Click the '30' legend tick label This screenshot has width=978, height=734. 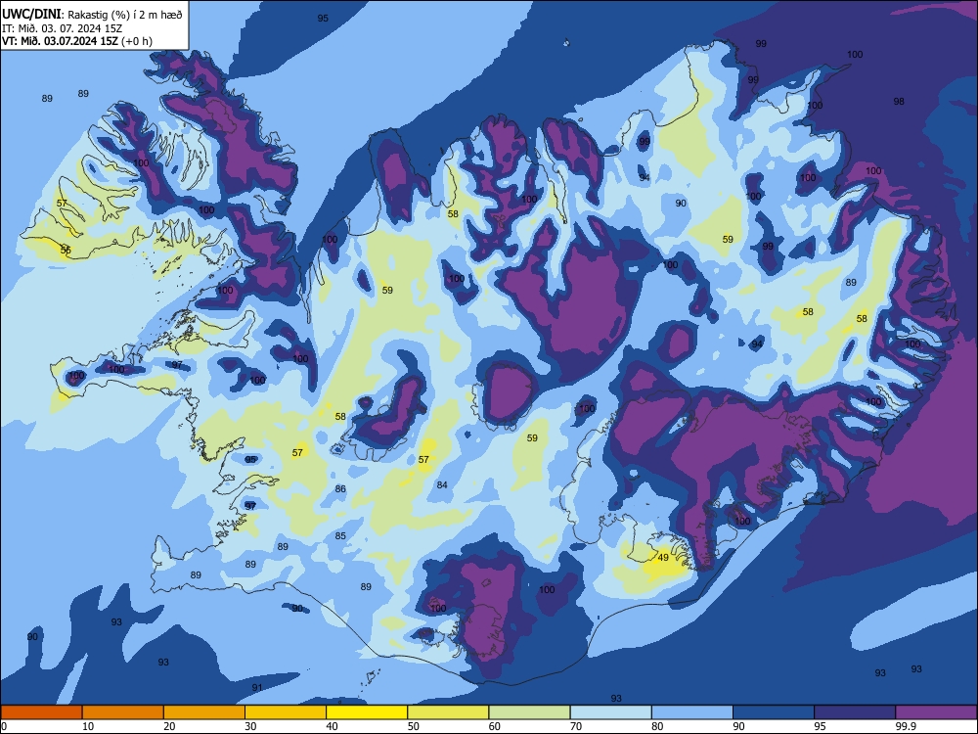tap(250, 726)
